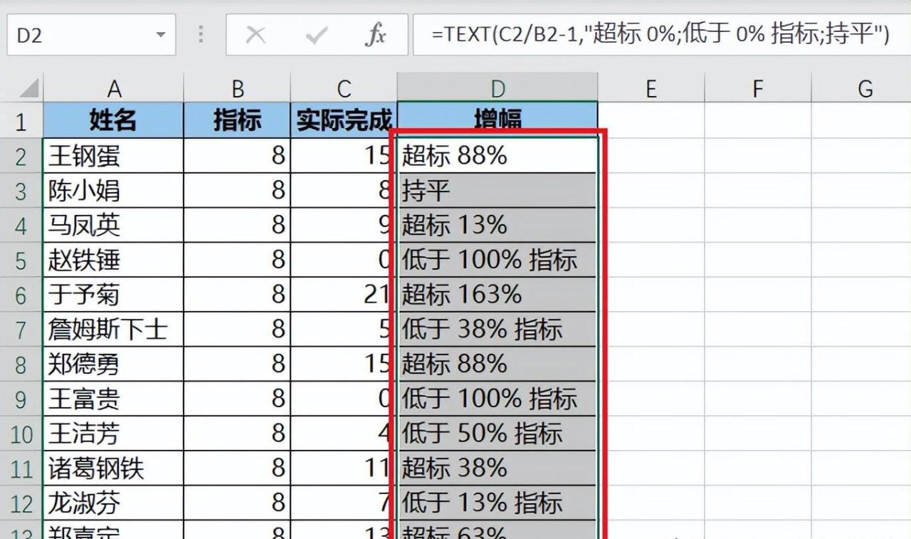Select column D header
Image resolution: width=911 pixels, height=539 pixels.
click(497, 88)
